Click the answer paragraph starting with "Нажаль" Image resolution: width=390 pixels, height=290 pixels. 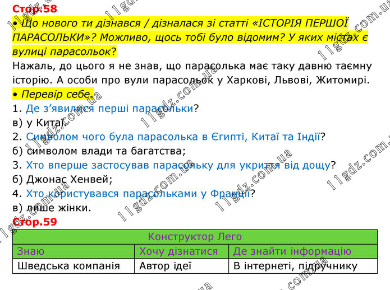click(190, 73)
